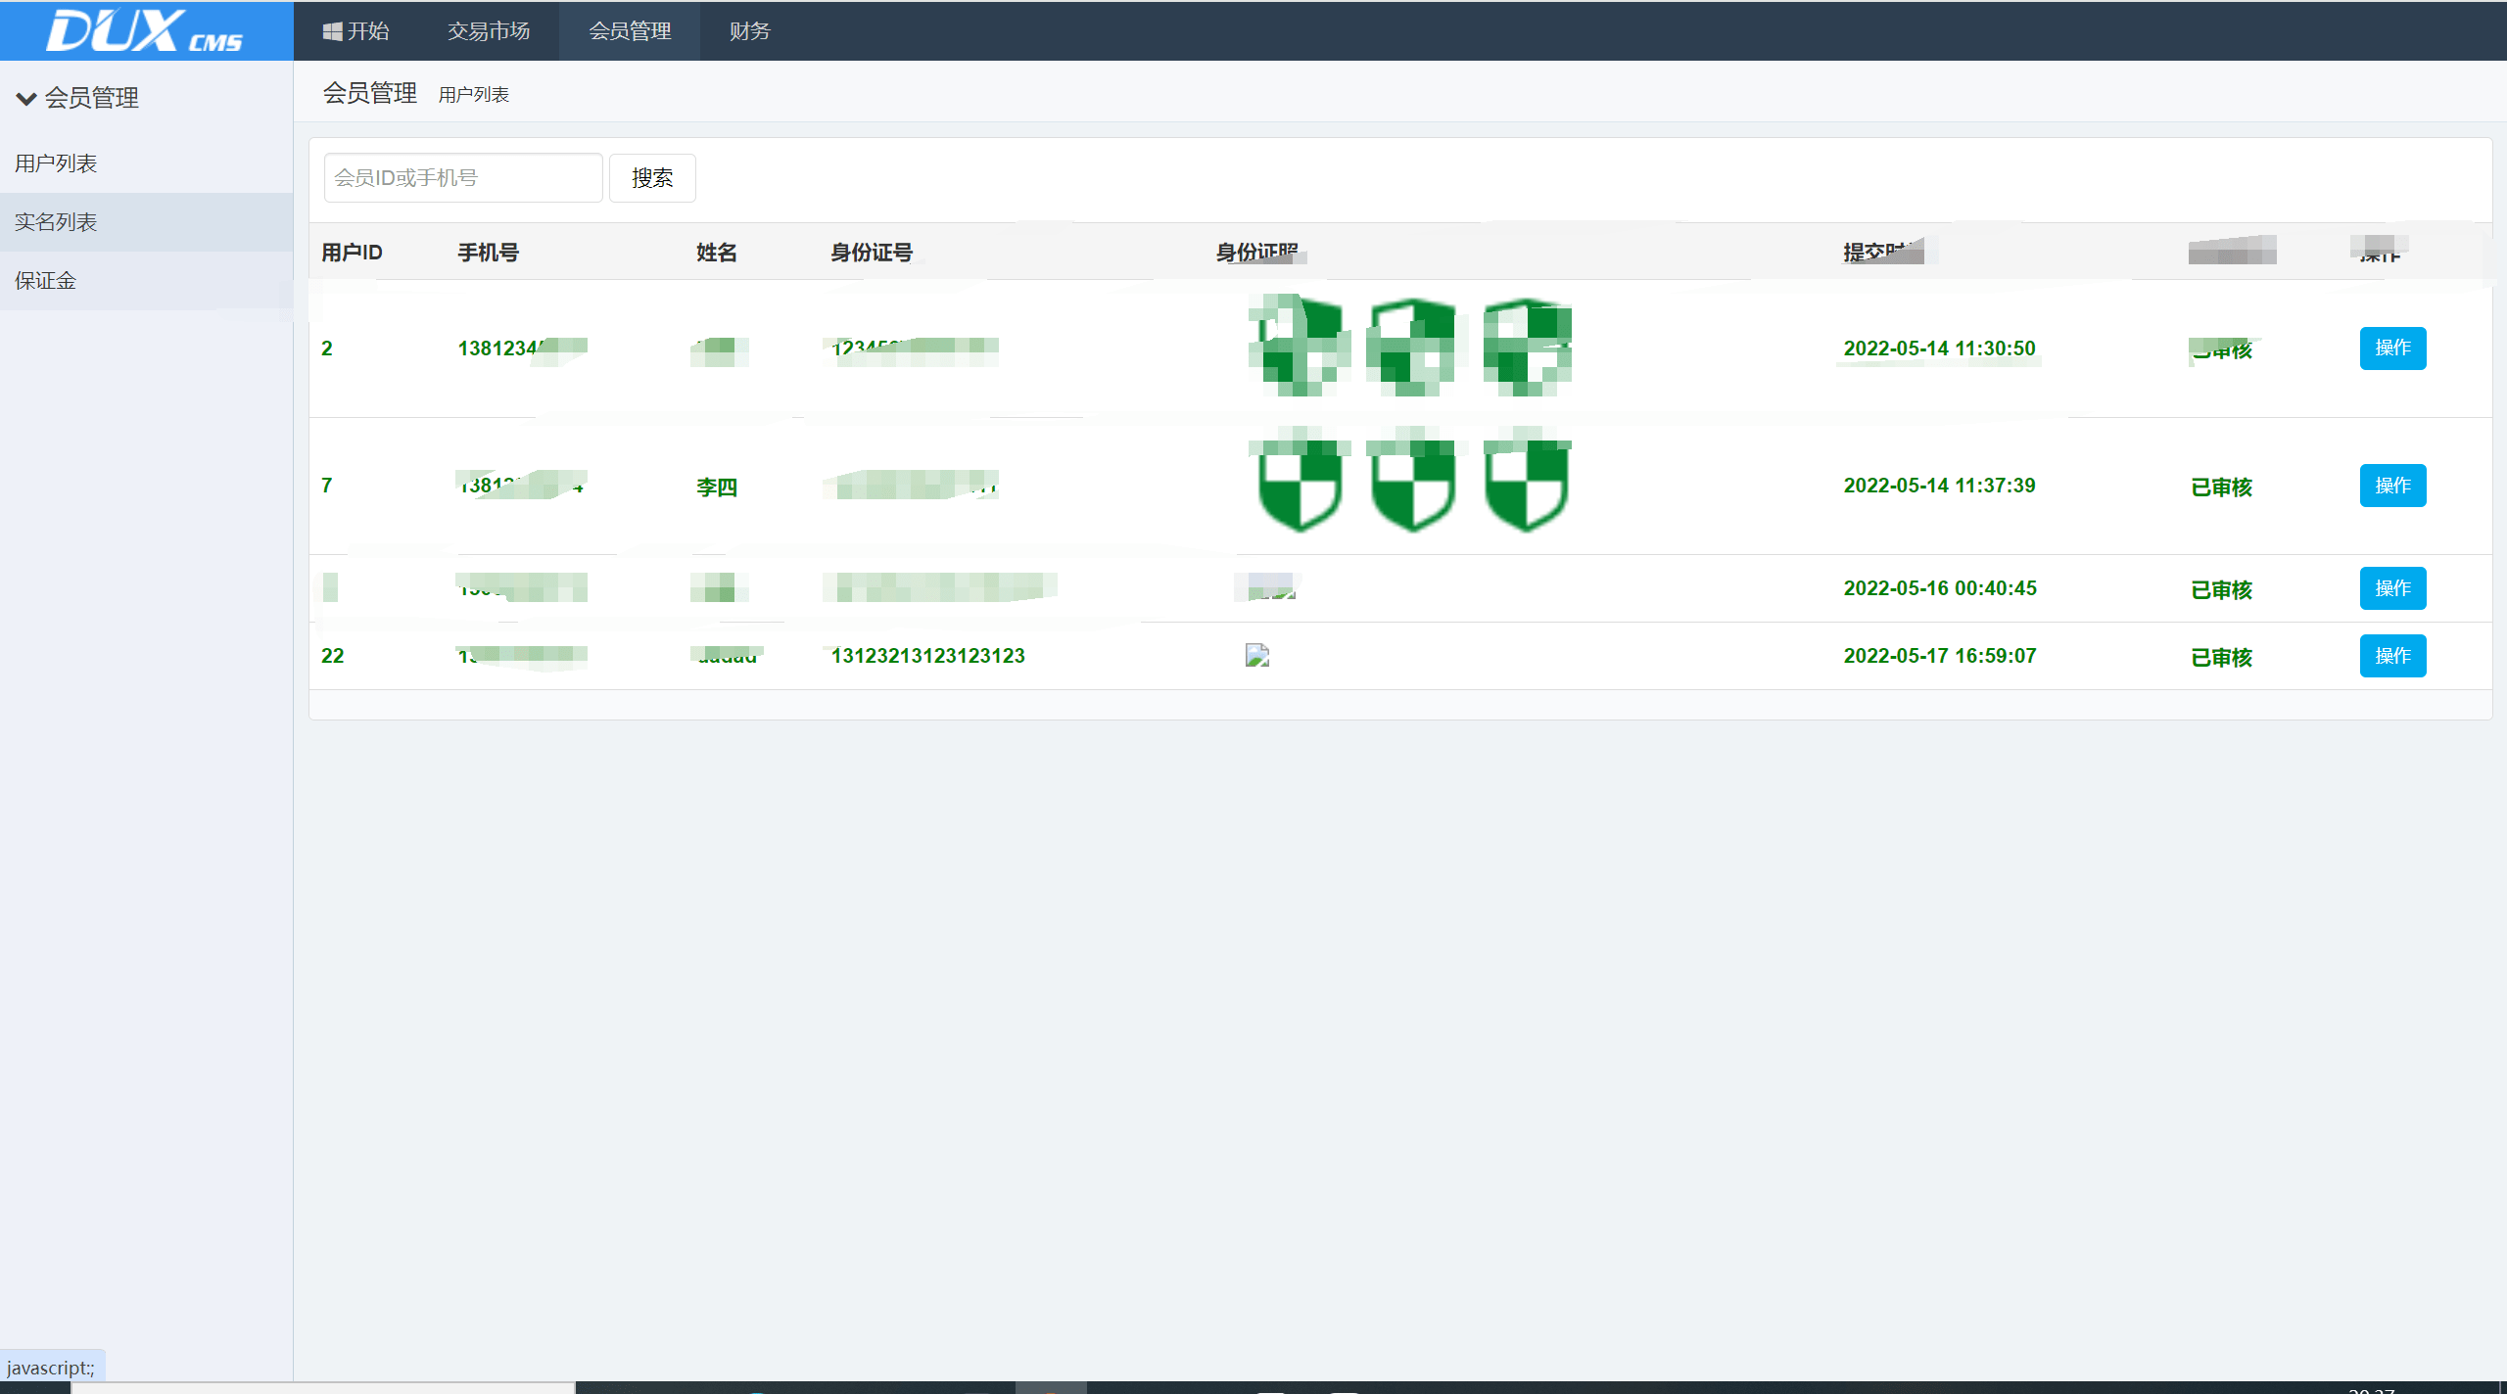Click the Windows icon beside 开始
Viewport: 2507px width, 1394px height.
332,31
